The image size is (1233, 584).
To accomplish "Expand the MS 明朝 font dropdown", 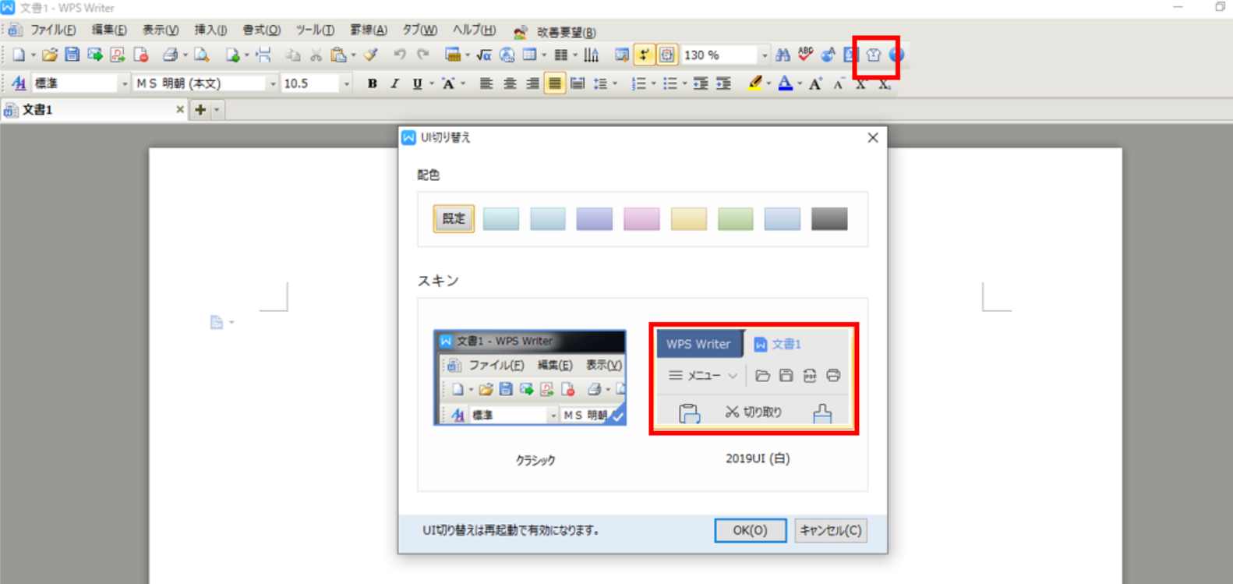I will click(x=273, y=83).
